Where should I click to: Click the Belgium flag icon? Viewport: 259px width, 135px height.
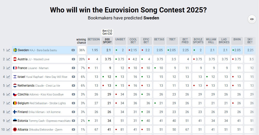[15, 103]
